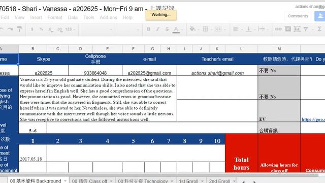Select column B header
Screen dimensions: 325x183
pos(32,49)
